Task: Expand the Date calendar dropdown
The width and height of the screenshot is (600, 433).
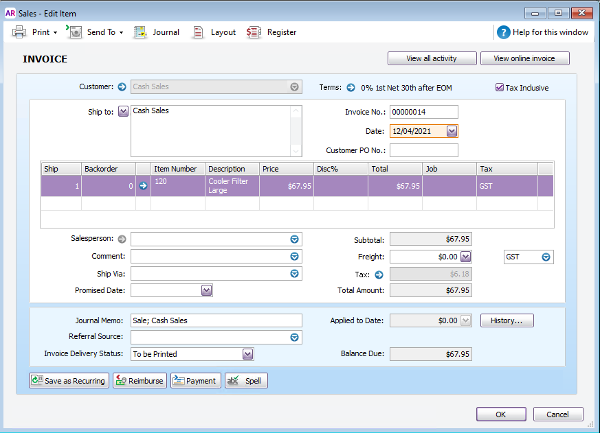Action: 452,131
